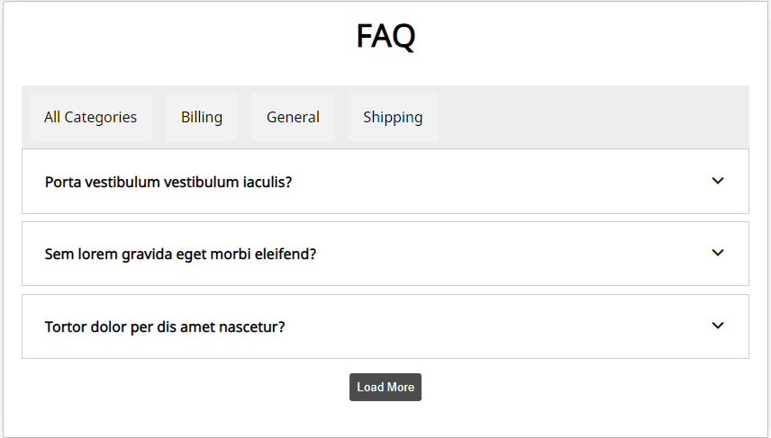The width and height of the screenshot is (771, 438).
Task: Filter questions by Shipping tab
Action: 393,117
